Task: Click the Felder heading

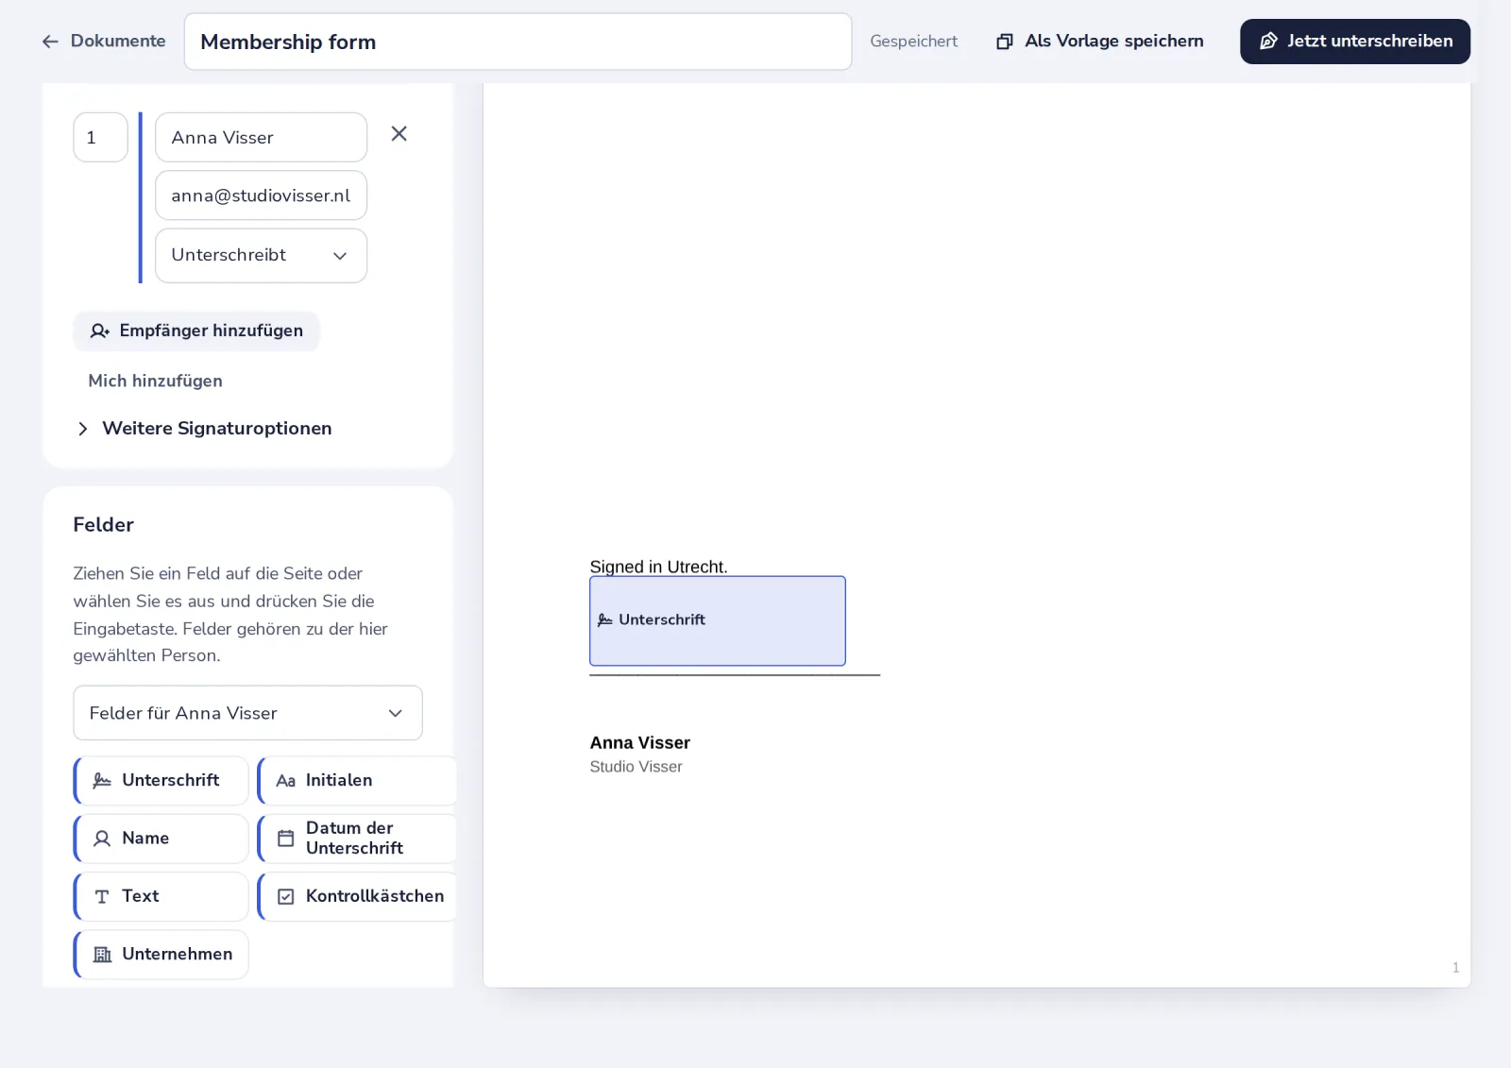Action: (x=103, y=525)
